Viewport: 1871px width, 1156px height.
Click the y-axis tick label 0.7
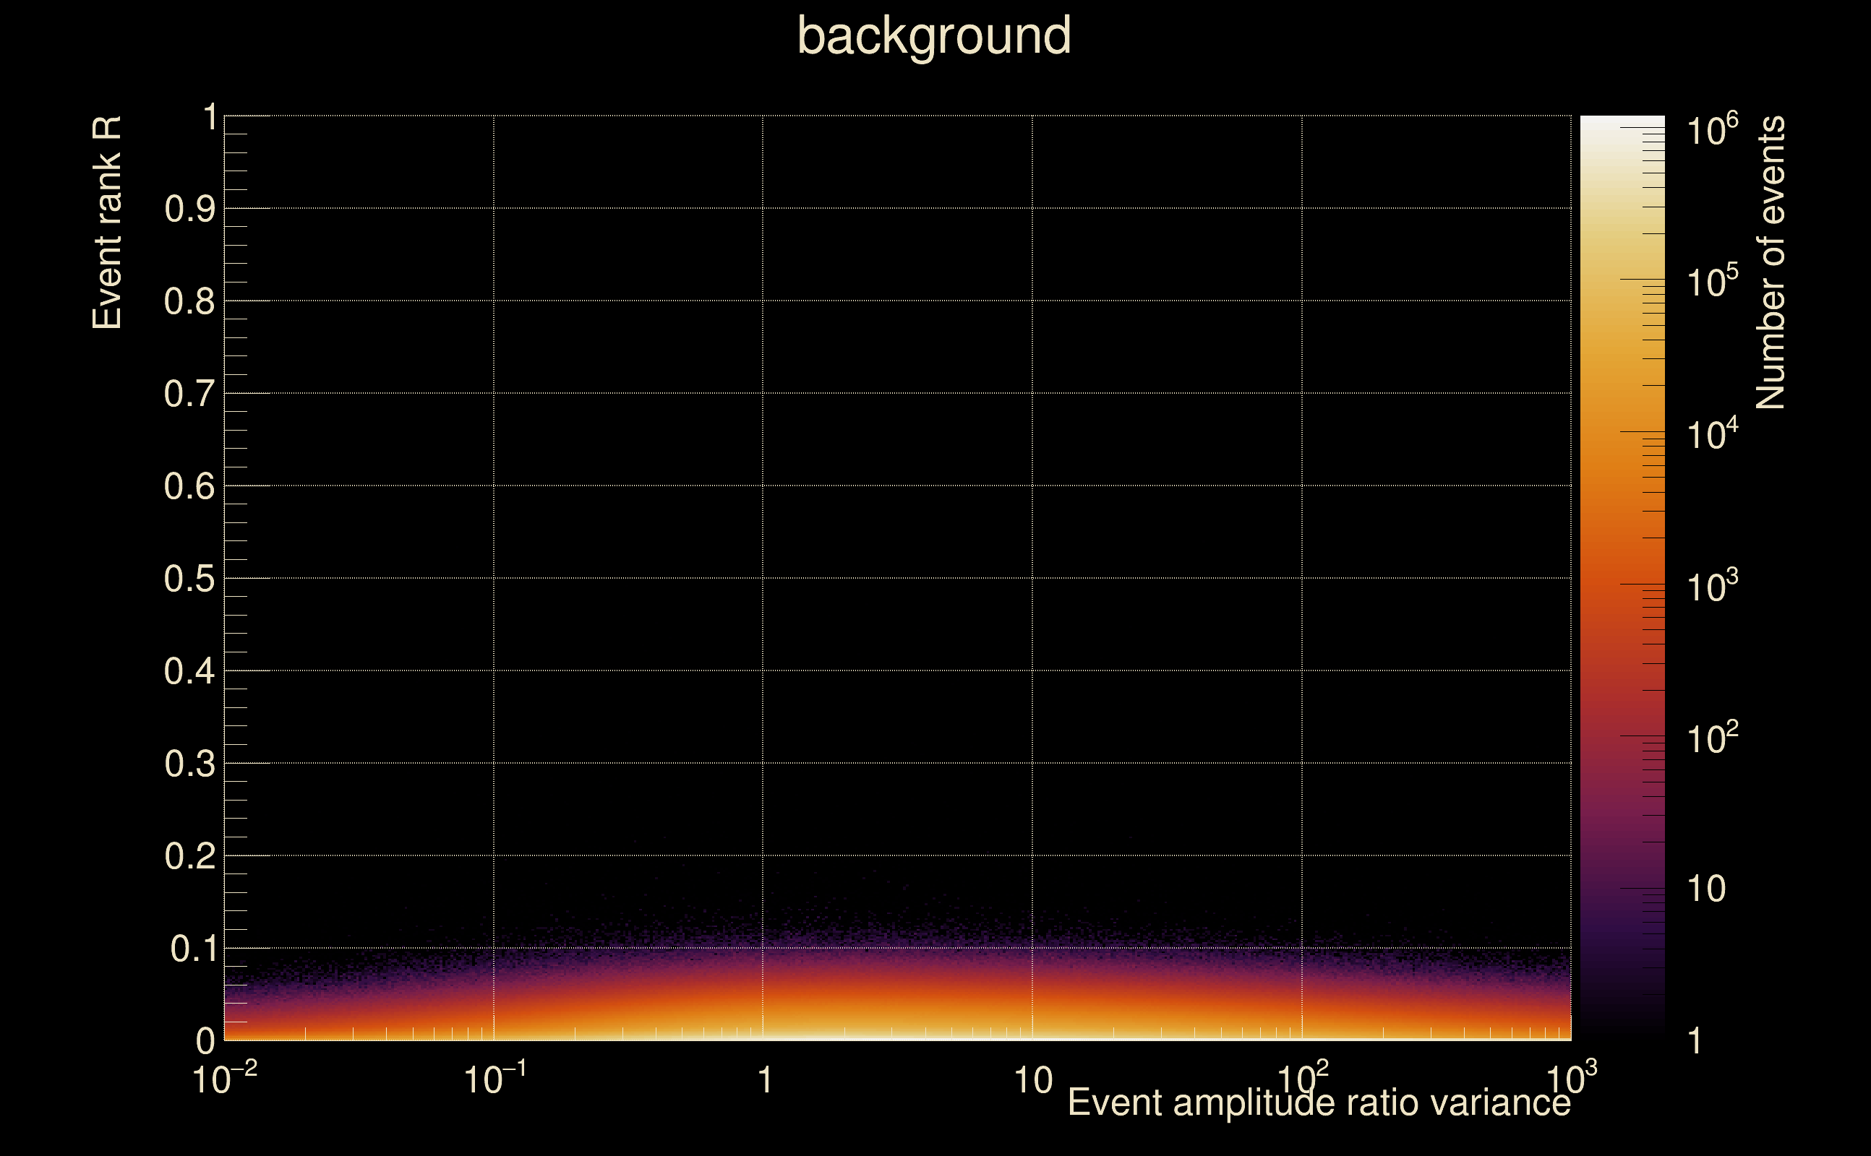point(189,394)
